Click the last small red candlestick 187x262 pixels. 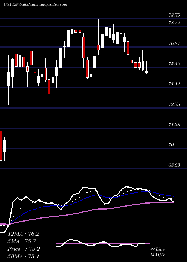[x=147, y=72]
